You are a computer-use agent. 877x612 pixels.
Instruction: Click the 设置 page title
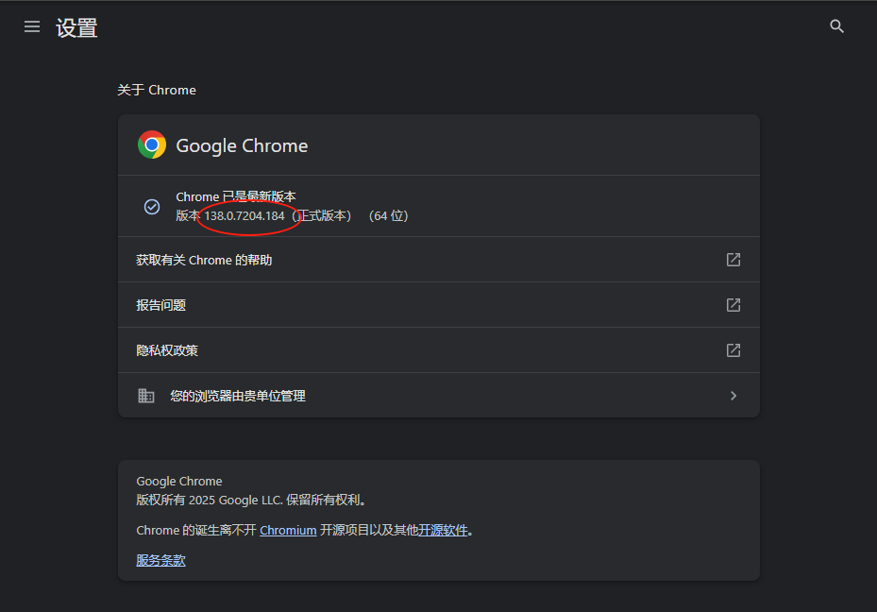(x=76, y=28)
